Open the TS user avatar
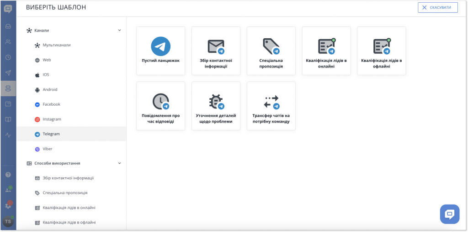 point(8,222)
